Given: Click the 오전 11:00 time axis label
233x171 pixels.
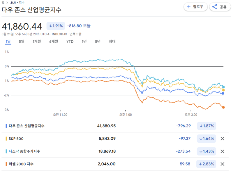Looking at the screenshot, I should point(60,115).
